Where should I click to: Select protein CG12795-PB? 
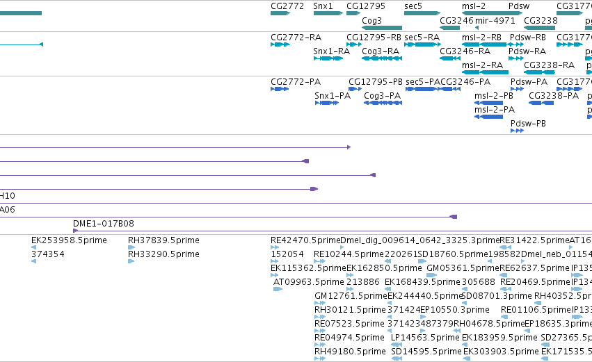tap(376, 82)
